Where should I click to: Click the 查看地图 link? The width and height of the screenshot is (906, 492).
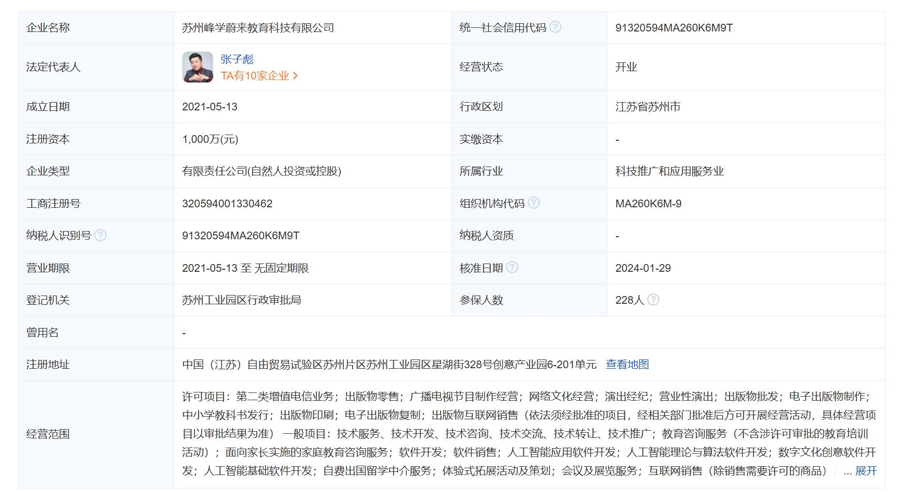[x=627, y=365]
